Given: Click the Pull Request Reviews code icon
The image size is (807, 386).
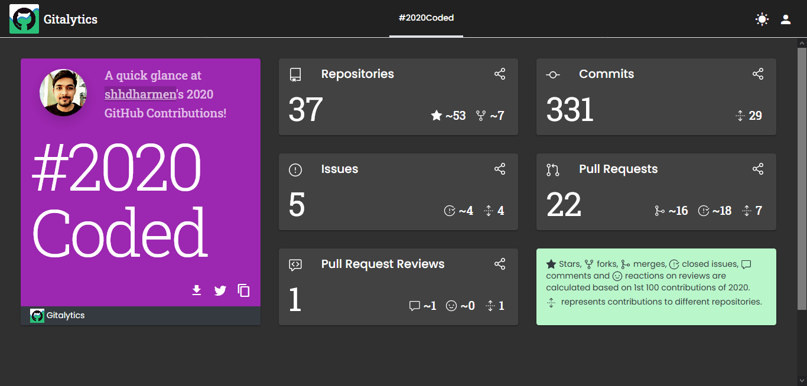Looking at the screenshot, I should (x=295, y=265).
